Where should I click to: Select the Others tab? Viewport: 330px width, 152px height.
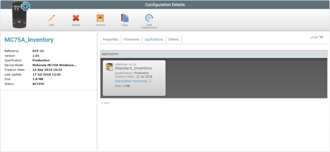click(x=173, y=39)
